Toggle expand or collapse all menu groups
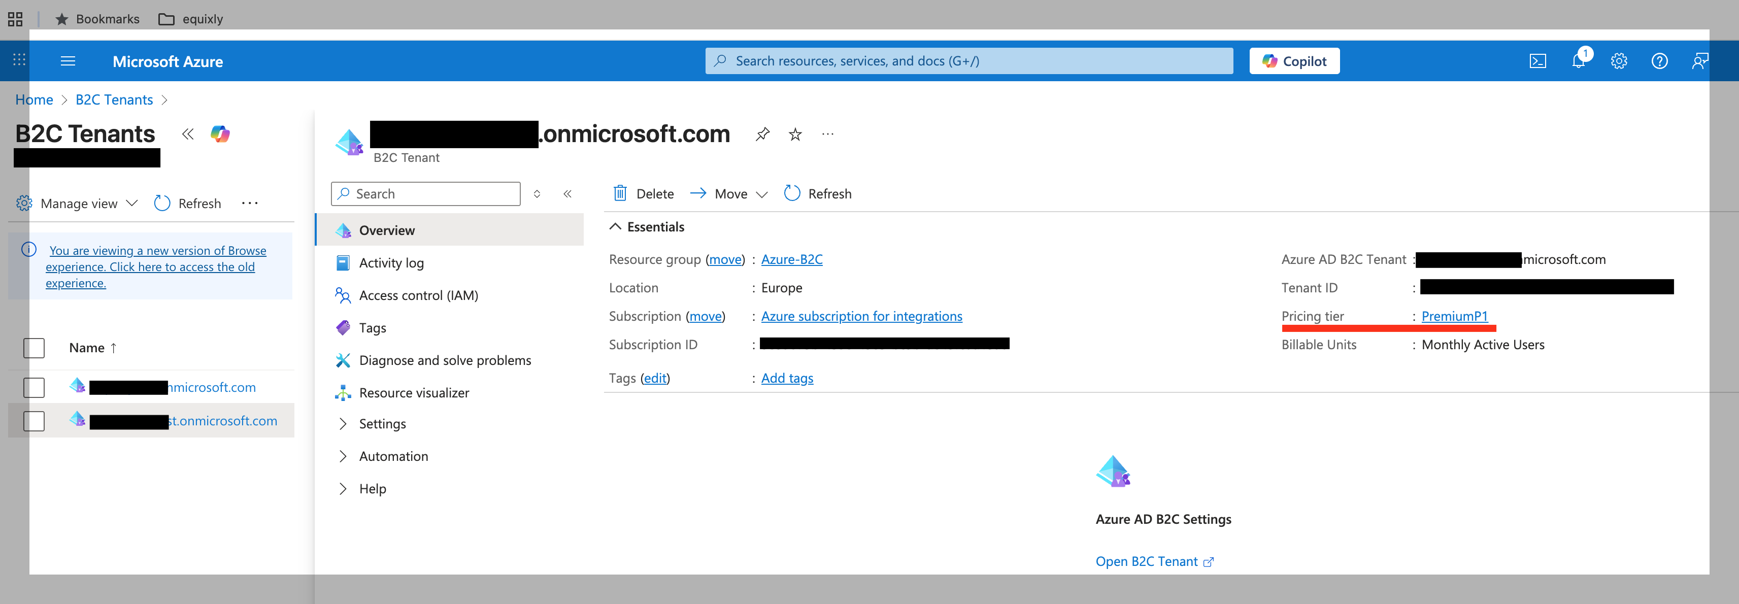This screenshot has width=1739, height=604. click(x=537, y=194)
